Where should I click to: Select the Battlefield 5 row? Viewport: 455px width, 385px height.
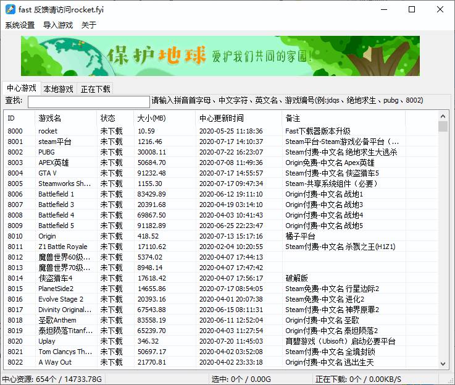[220, 226]
